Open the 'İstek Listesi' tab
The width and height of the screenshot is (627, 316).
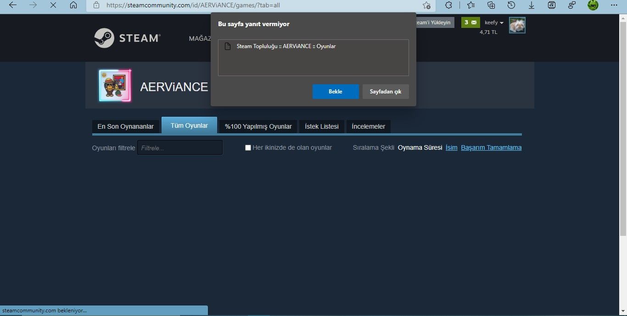tap(322, 126)
